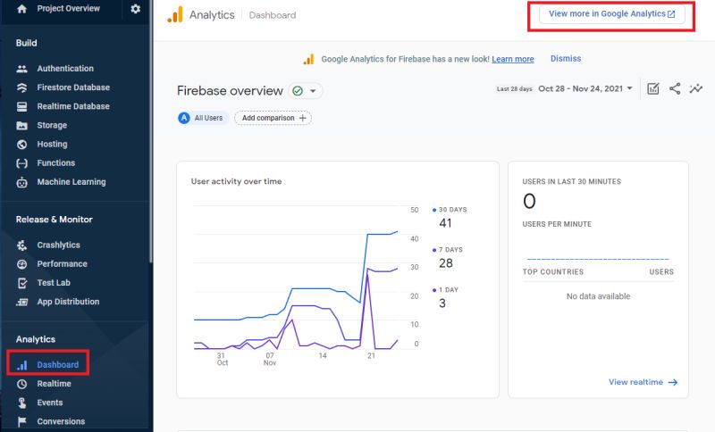Click the Storage folder icon
Viewport: 715px width, 432px height.
(21, 126)
